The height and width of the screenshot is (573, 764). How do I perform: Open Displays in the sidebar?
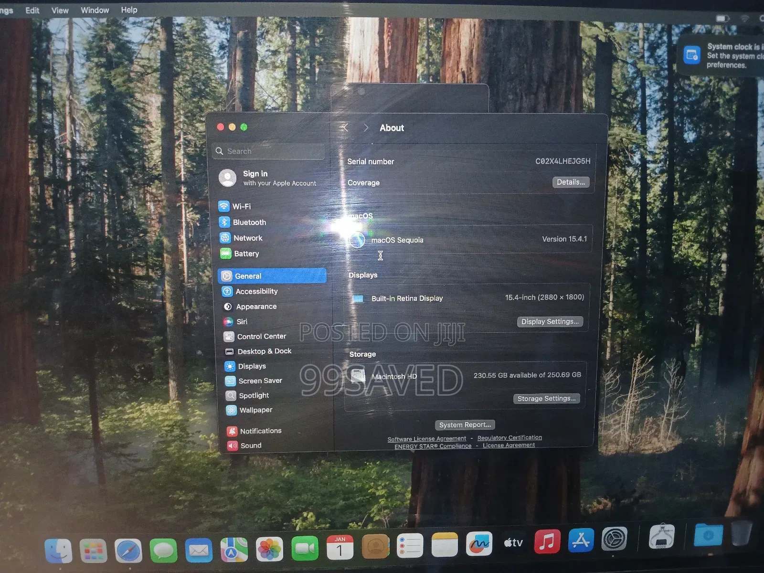click(276, 366)
